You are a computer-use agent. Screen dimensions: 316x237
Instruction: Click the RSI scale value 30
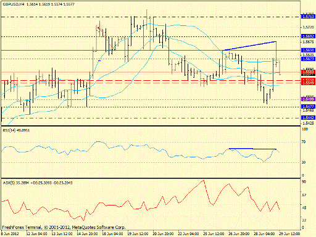pyautogui.click(x=304, y=162)
